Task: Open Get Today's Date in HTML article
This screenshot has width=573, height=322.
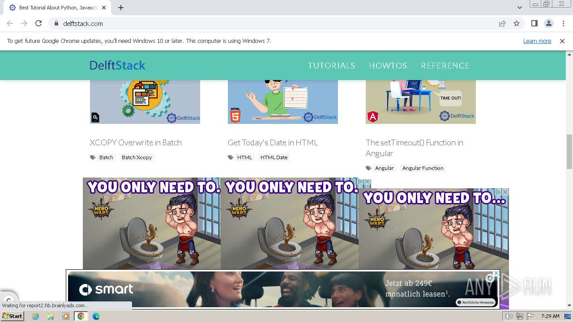Action: [x=273, y=142]
